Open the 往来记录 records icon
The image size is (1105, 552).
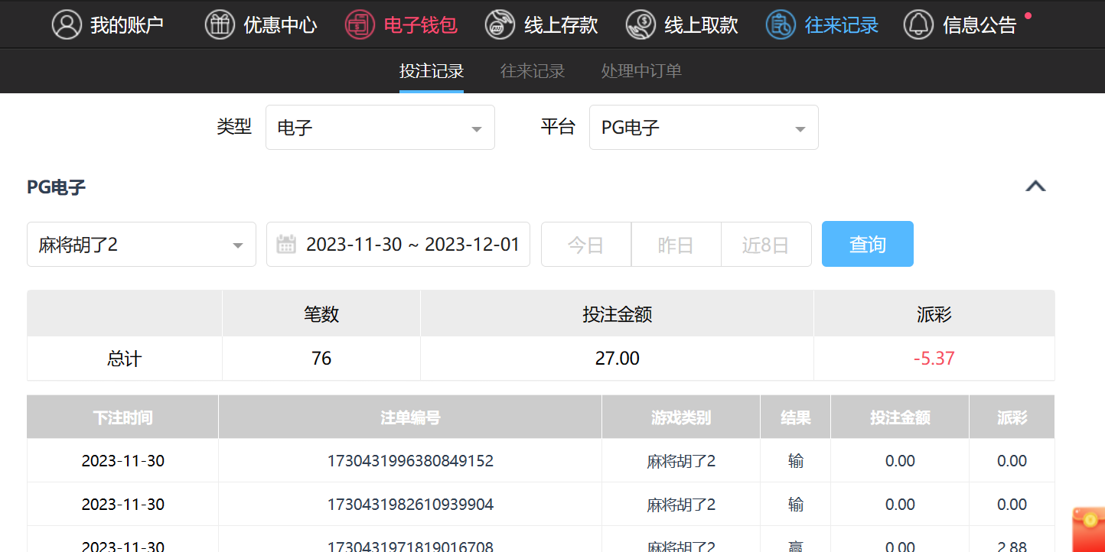click(781, 24)
